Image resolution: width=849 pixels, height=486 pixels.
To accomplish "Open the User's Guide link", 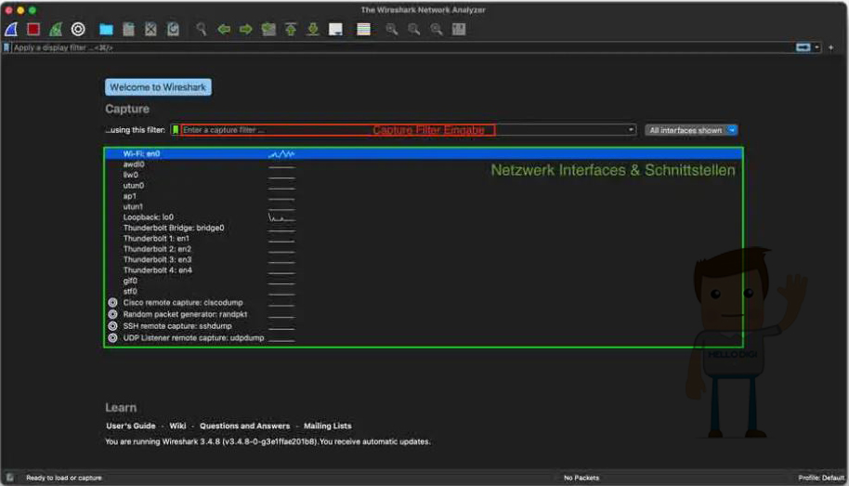I will click(x=131, y=426).
